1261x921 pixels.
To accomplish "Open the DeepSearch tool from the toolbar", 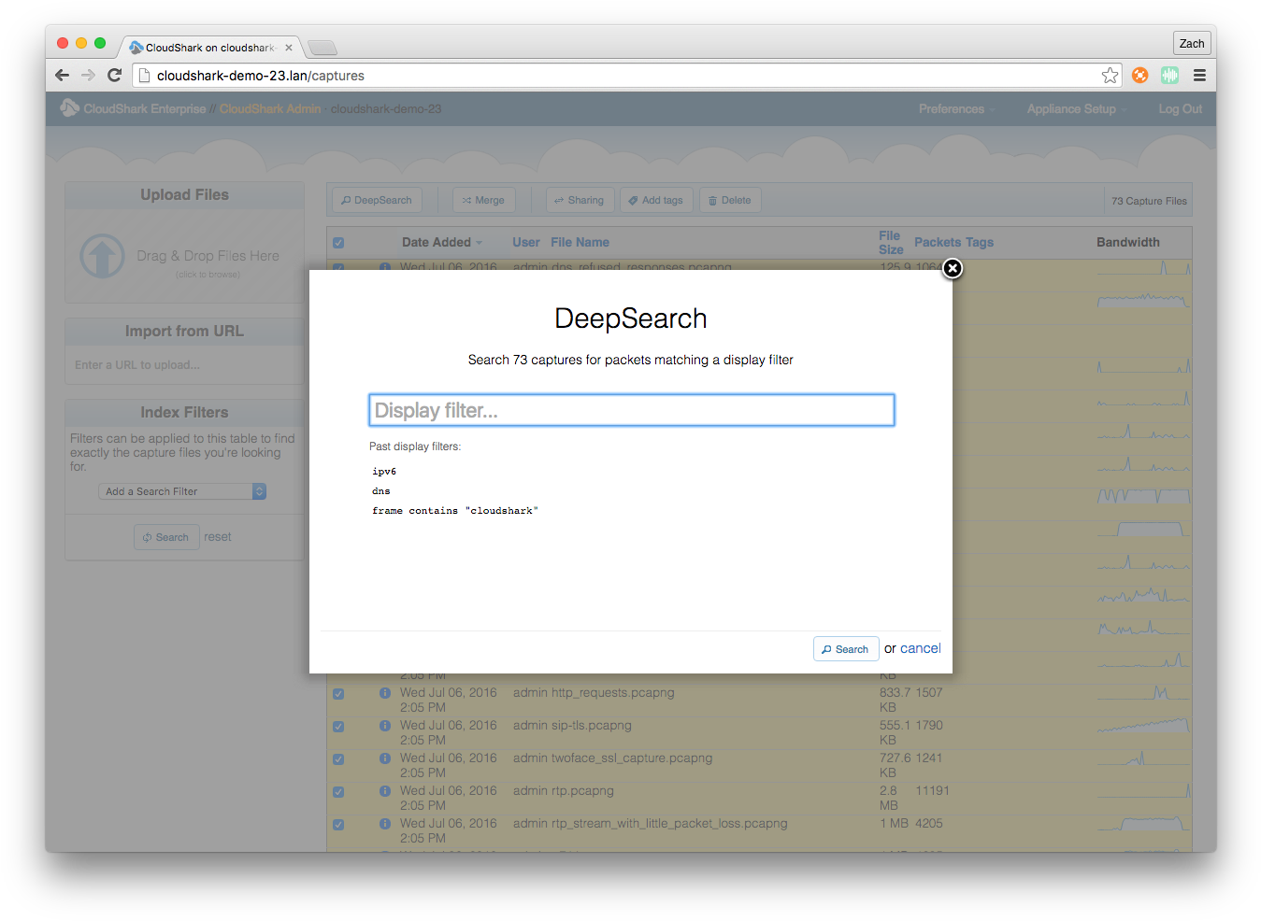I will pos(376,199).
